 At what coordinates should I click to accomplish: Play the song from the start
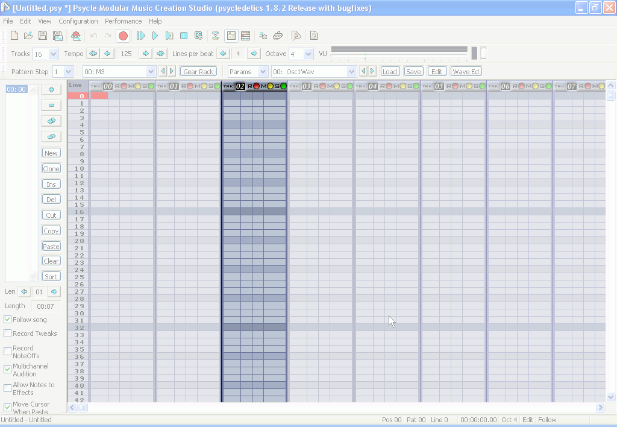(x=140, y=36)
